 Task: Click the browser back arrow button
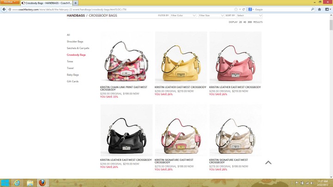pos(4,9)
